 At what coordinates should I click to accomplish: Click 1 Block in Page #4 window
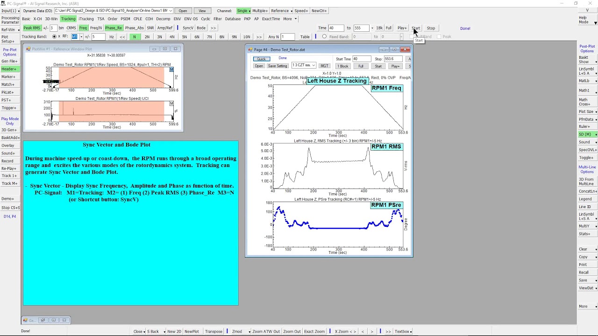click(342, 66)
